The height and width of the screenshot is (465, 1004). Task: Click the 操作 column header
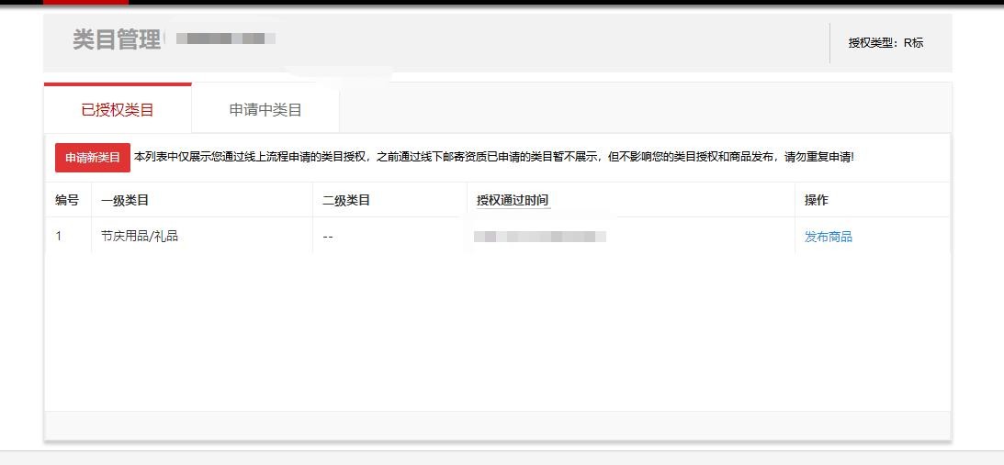click(x=817, y=200)
